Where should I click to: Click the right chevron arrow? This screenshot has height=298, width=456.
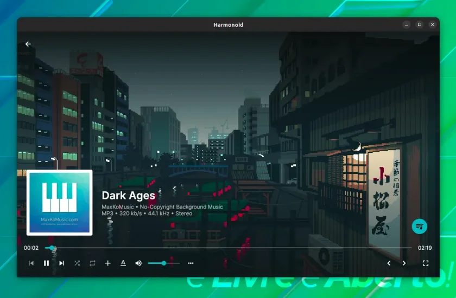tap(404, 263)
